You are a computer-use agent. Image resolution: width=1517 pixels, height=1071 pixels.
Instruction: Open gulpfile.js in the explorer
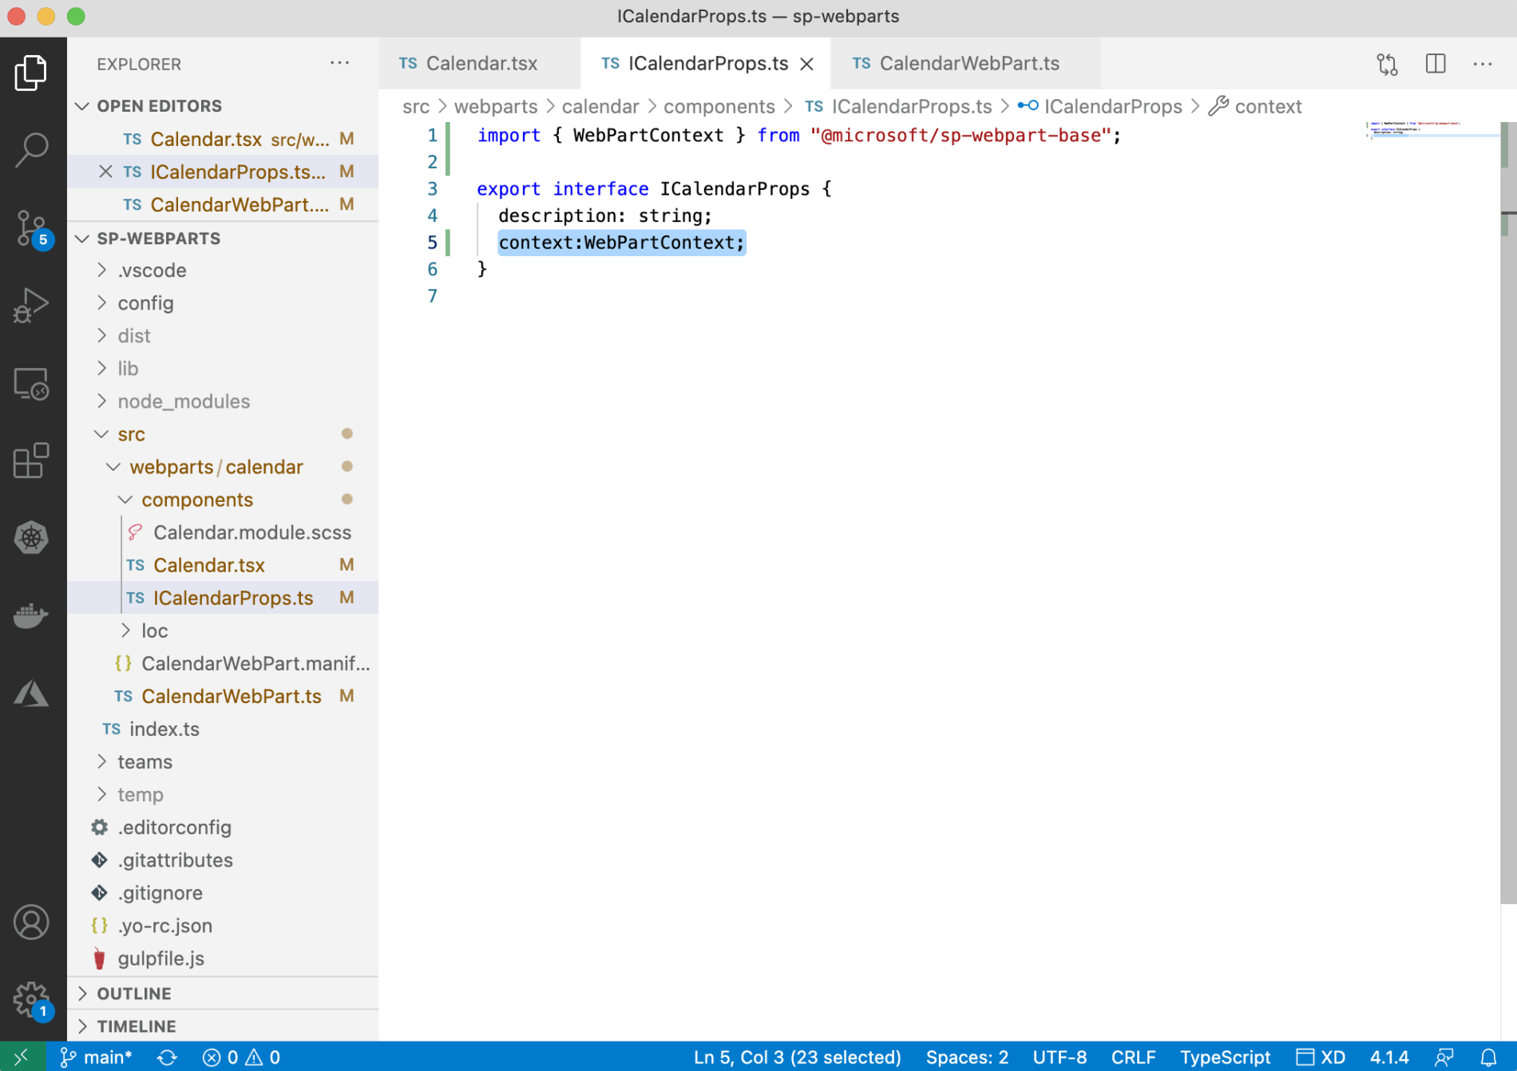pos(160,958)
